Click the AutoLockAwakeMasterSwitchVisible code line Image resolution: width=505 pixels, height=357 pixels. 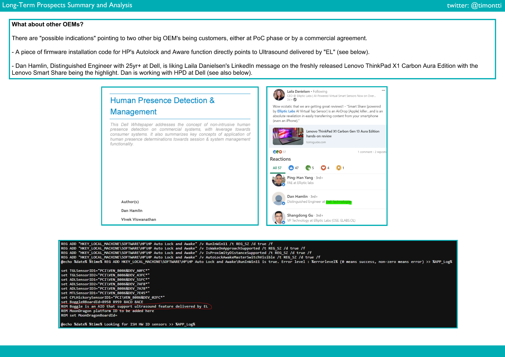click(191, 257)
